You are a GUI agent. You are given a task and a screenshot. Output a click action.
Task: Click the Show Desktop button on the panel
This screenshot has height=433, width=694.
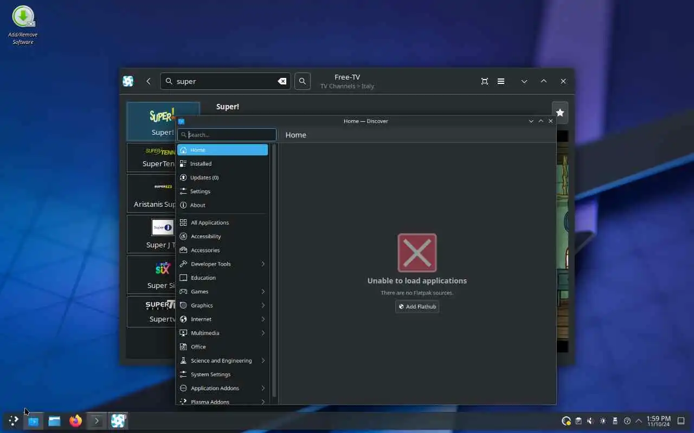(682, 421)
